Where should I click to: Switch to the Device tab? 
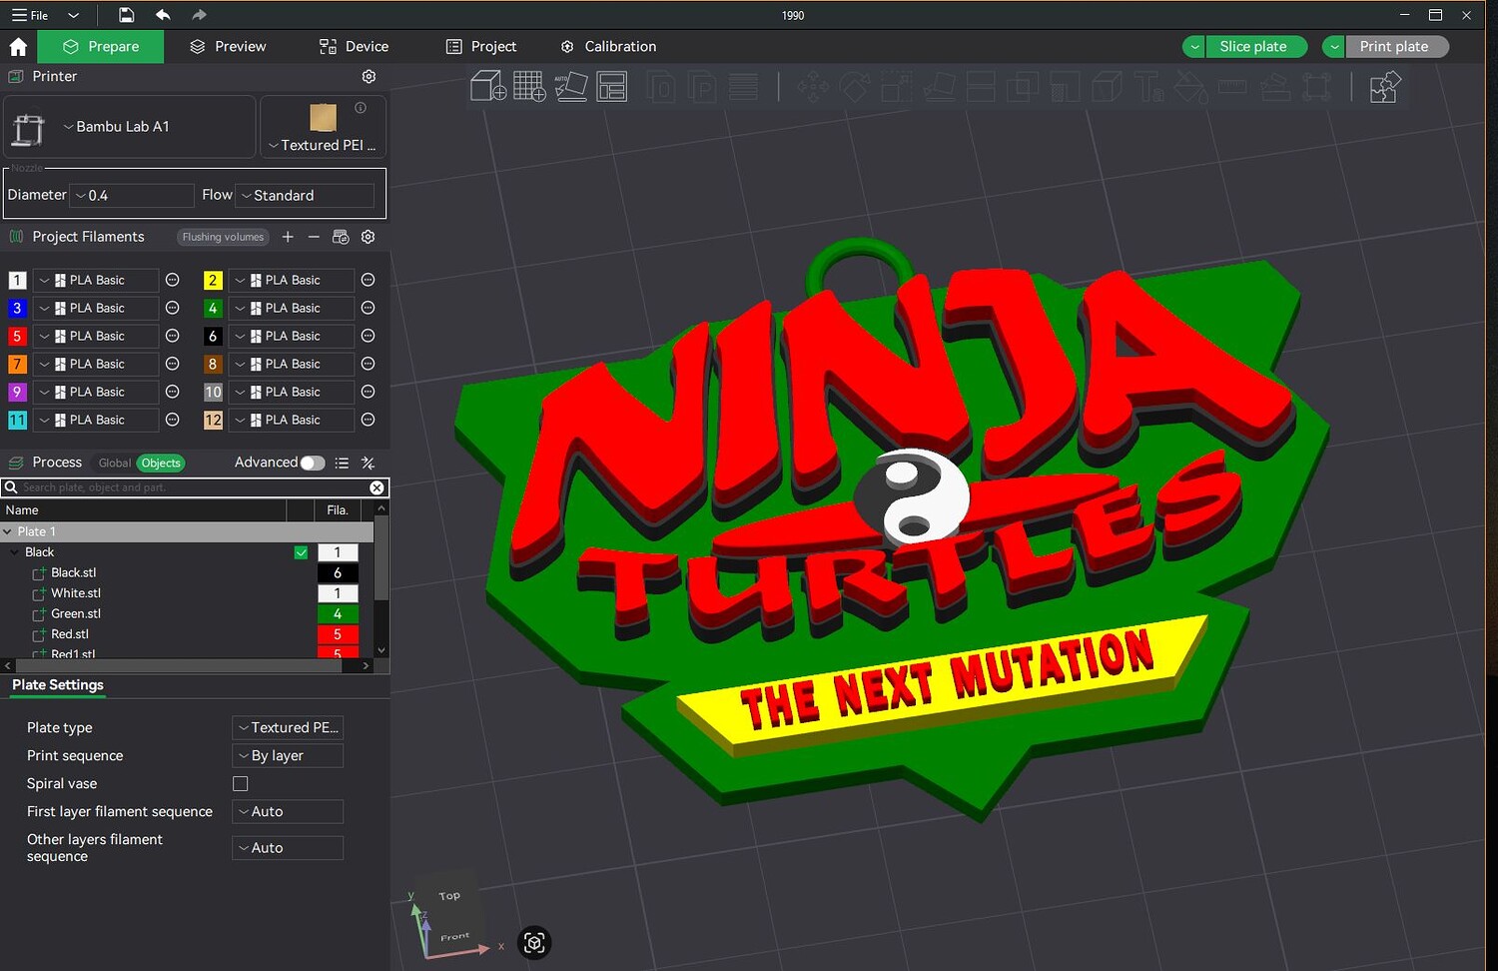coord(354,47)
